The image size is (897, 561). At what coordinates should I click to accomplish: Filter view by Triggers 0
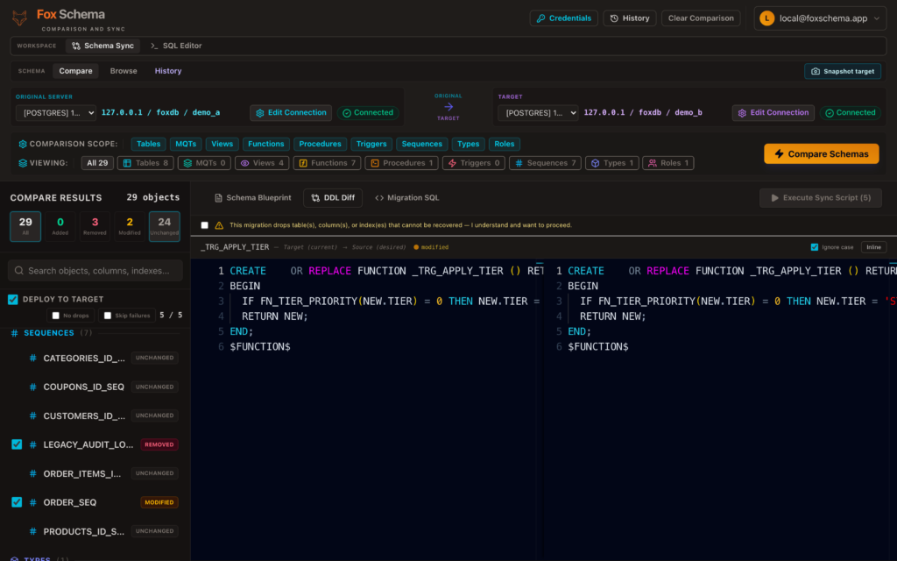(474, 163)
